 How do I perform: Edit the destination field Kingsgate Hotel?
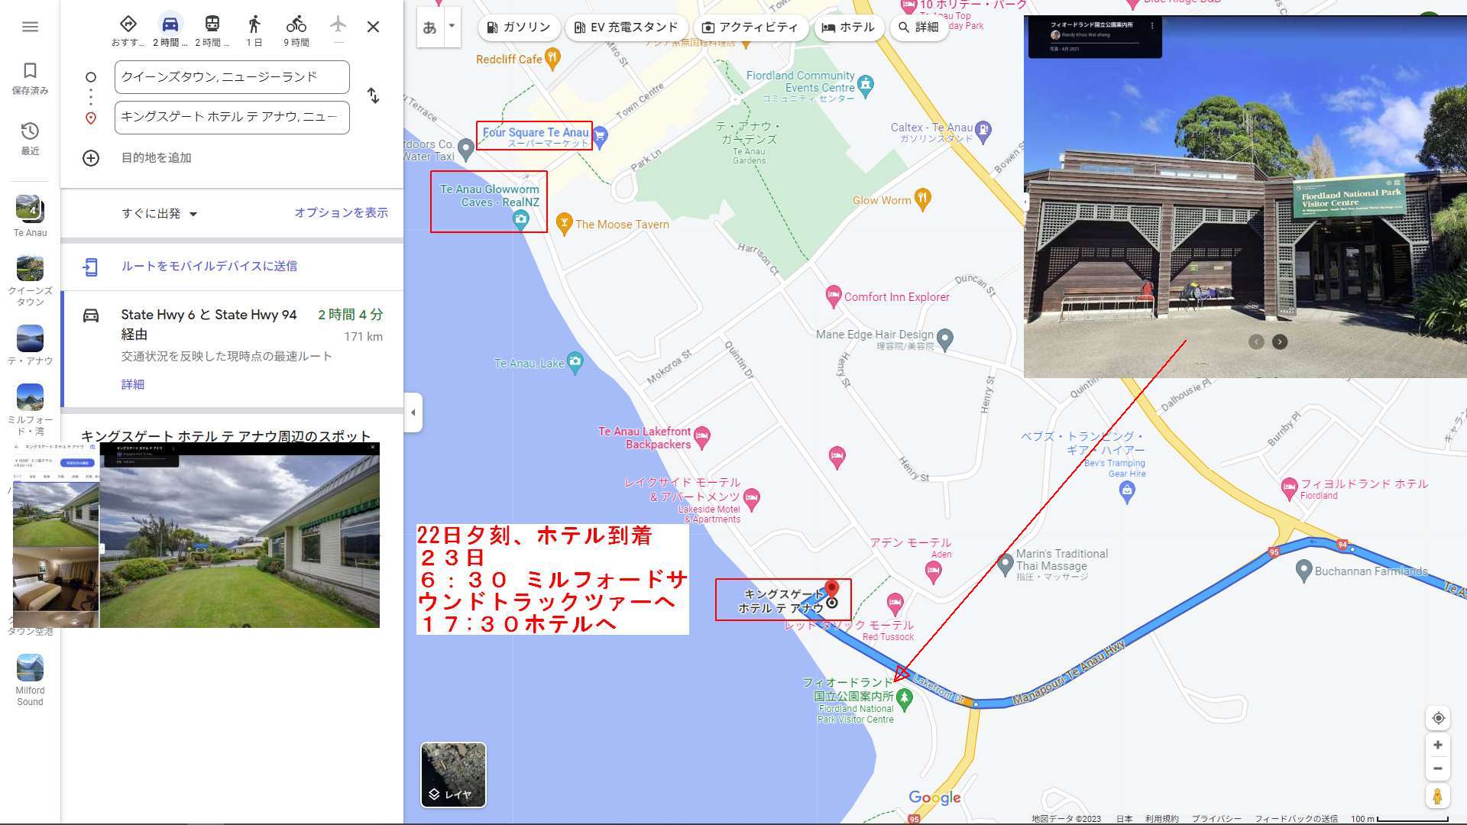pos(232,117)
